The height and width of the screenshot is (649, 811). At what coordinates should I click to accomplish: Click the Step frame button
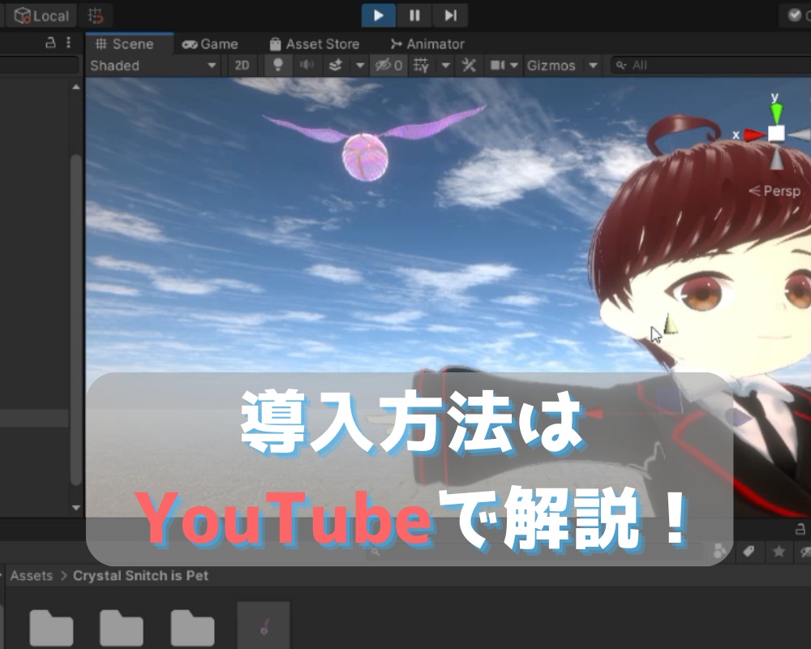[450, 15]
